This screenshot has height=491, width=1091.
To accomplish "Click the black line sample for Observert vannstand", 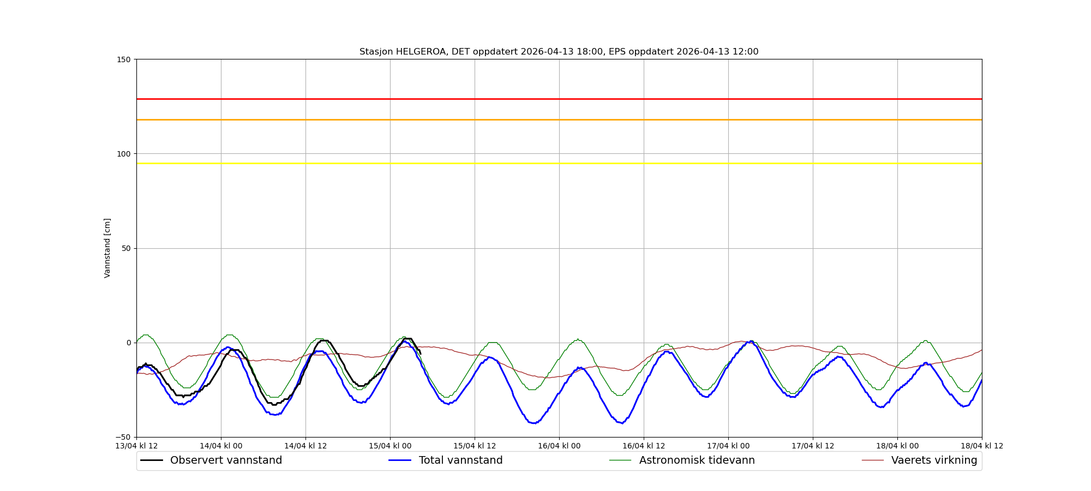I will [x=152, y=460].
